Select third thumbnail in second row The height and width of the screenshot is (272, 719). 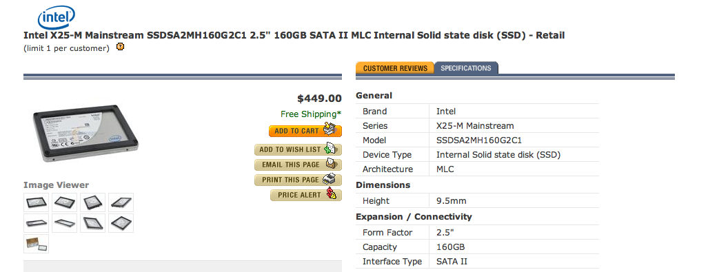click(92, 223)
